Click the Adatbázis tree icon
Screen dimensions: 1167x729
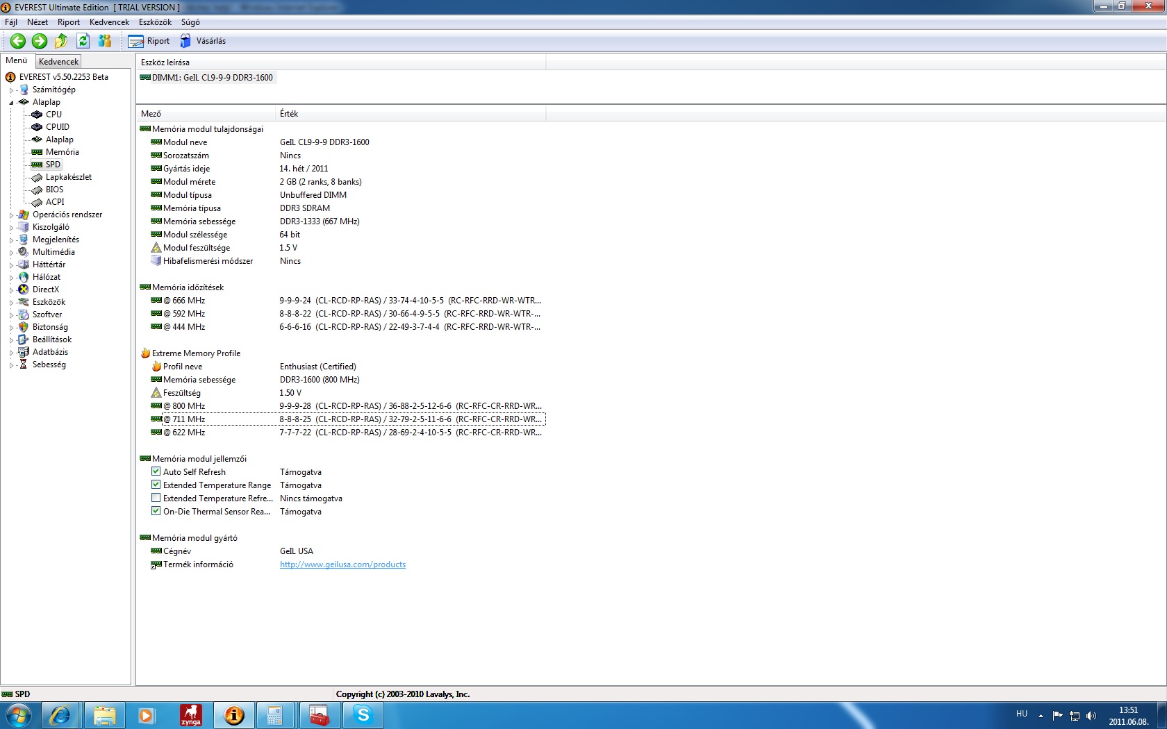24,352
